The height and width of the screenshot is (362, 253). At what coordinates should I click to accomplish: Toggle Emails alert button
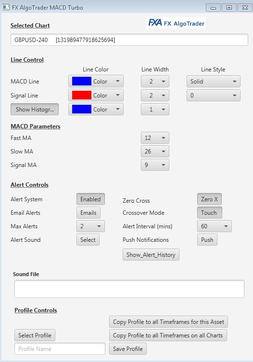tap(89, 213)
